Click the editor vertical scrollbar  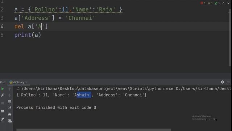point(229,37)
